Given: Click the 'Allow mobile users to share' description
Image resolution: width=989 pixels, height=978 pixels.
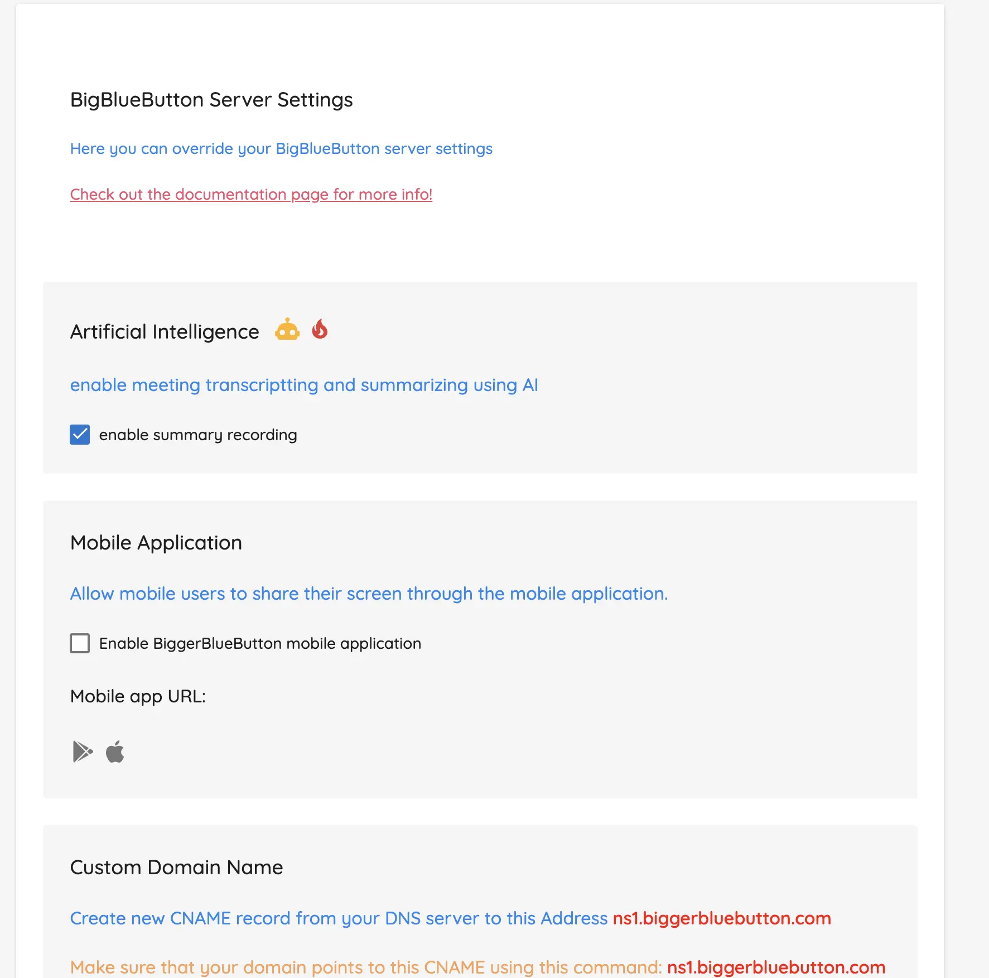Looking at the screenshot, I should 369,594.
